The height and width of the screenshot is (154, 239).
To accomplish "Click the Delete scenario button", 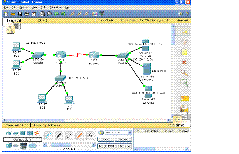I will coord(123,139).
